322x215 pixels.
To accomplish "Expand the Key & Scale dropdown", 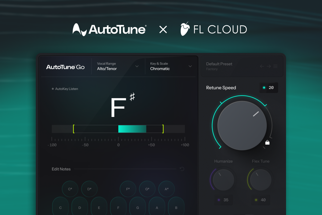I will [171, 66].
